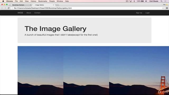Click the Colt Steele user name in the menu bar

coord(154,1)
